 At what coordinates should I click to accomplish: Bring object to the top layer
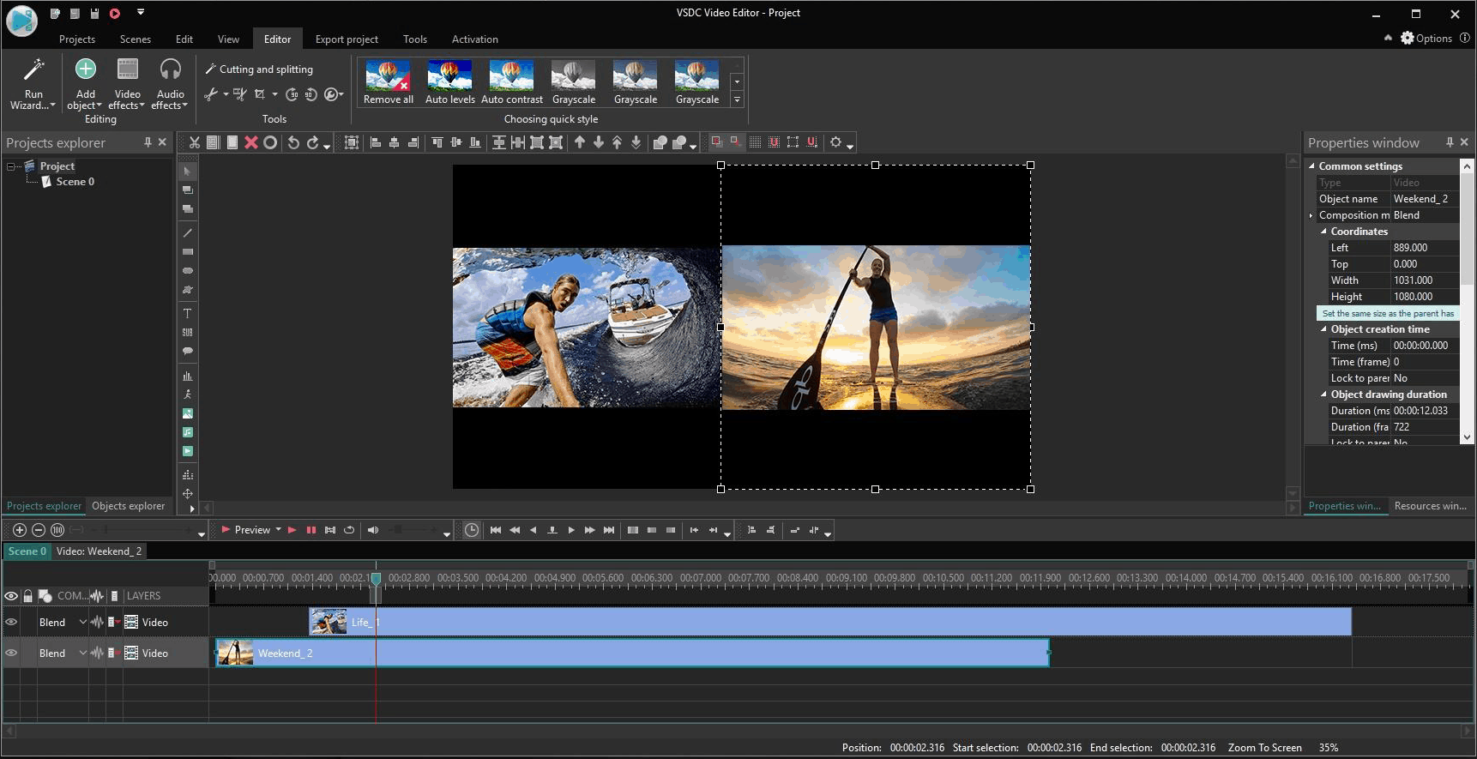coord(618,142)
